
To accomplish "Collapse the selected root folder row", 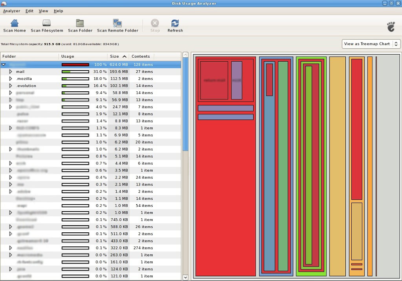I will tap(4, 65).
